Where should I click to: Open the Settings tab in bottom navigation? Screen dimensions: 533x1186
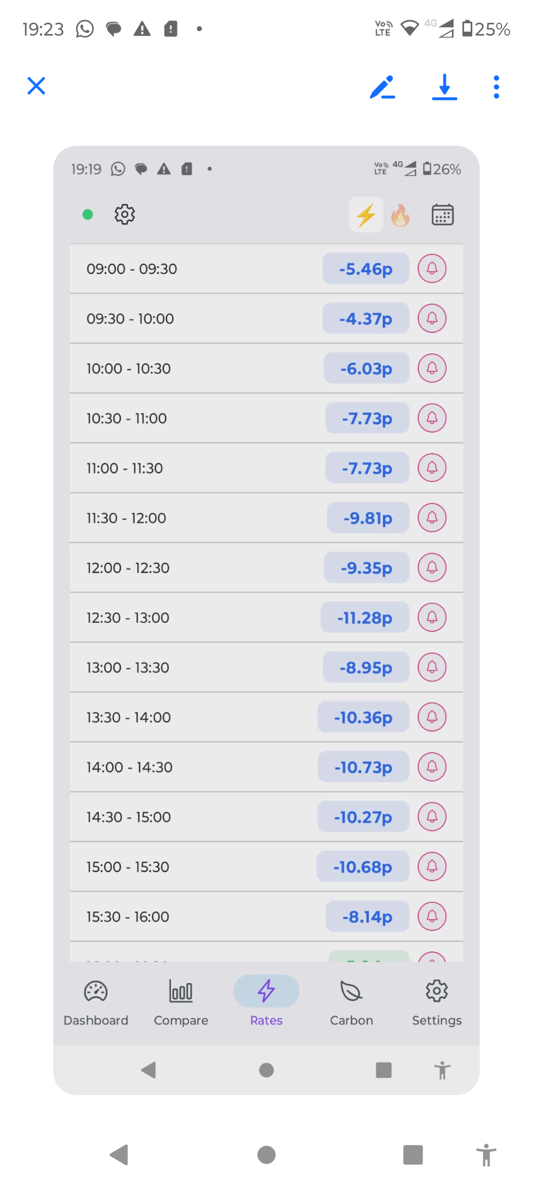[x=437, y=1000]
